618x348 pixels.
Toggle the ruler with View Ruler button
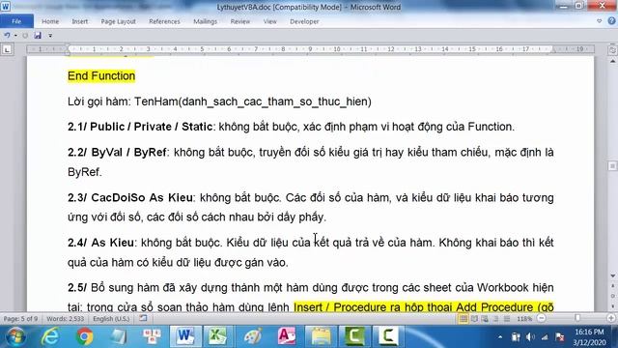[x=612, y=50]
